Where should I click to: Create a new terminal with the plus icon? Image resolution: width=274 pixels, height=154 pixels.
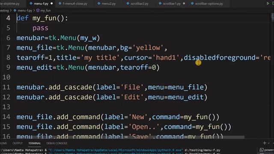[x=265, y=143]
